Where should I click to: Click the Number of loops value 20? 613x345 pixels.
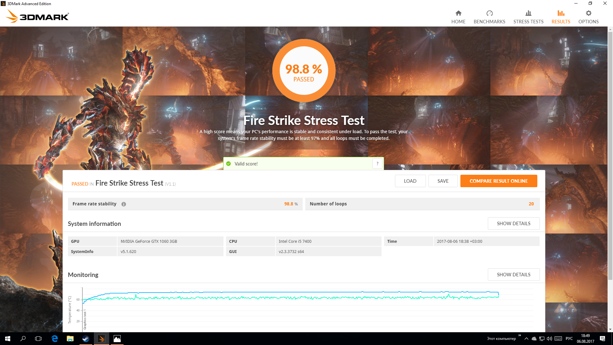[531, 204]
